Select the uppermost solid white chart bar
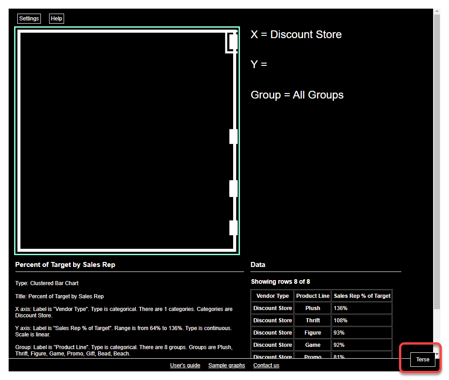Screen dimensions: 449x380 (234, 136)
